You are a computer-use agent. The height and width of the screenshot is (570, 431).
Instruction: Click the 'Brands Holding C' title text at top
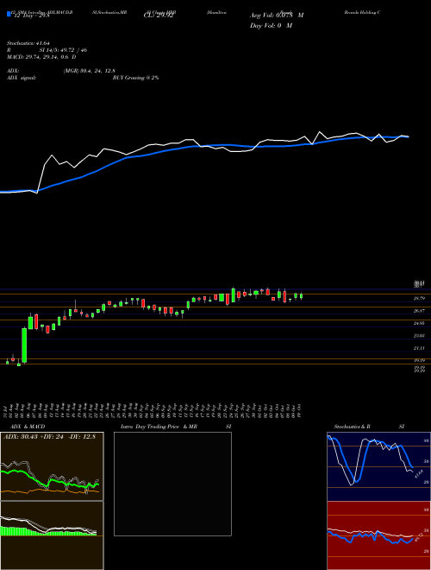tap(362, 12)
